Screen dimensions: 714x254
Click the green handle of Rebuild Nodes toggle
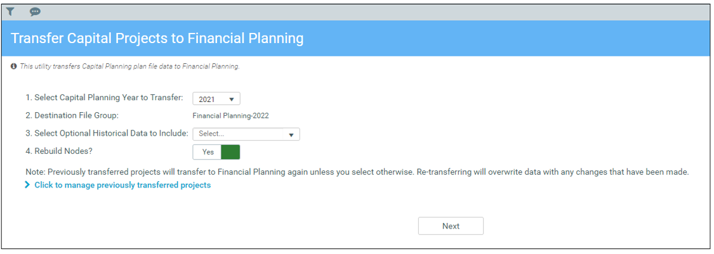point(230,152)
